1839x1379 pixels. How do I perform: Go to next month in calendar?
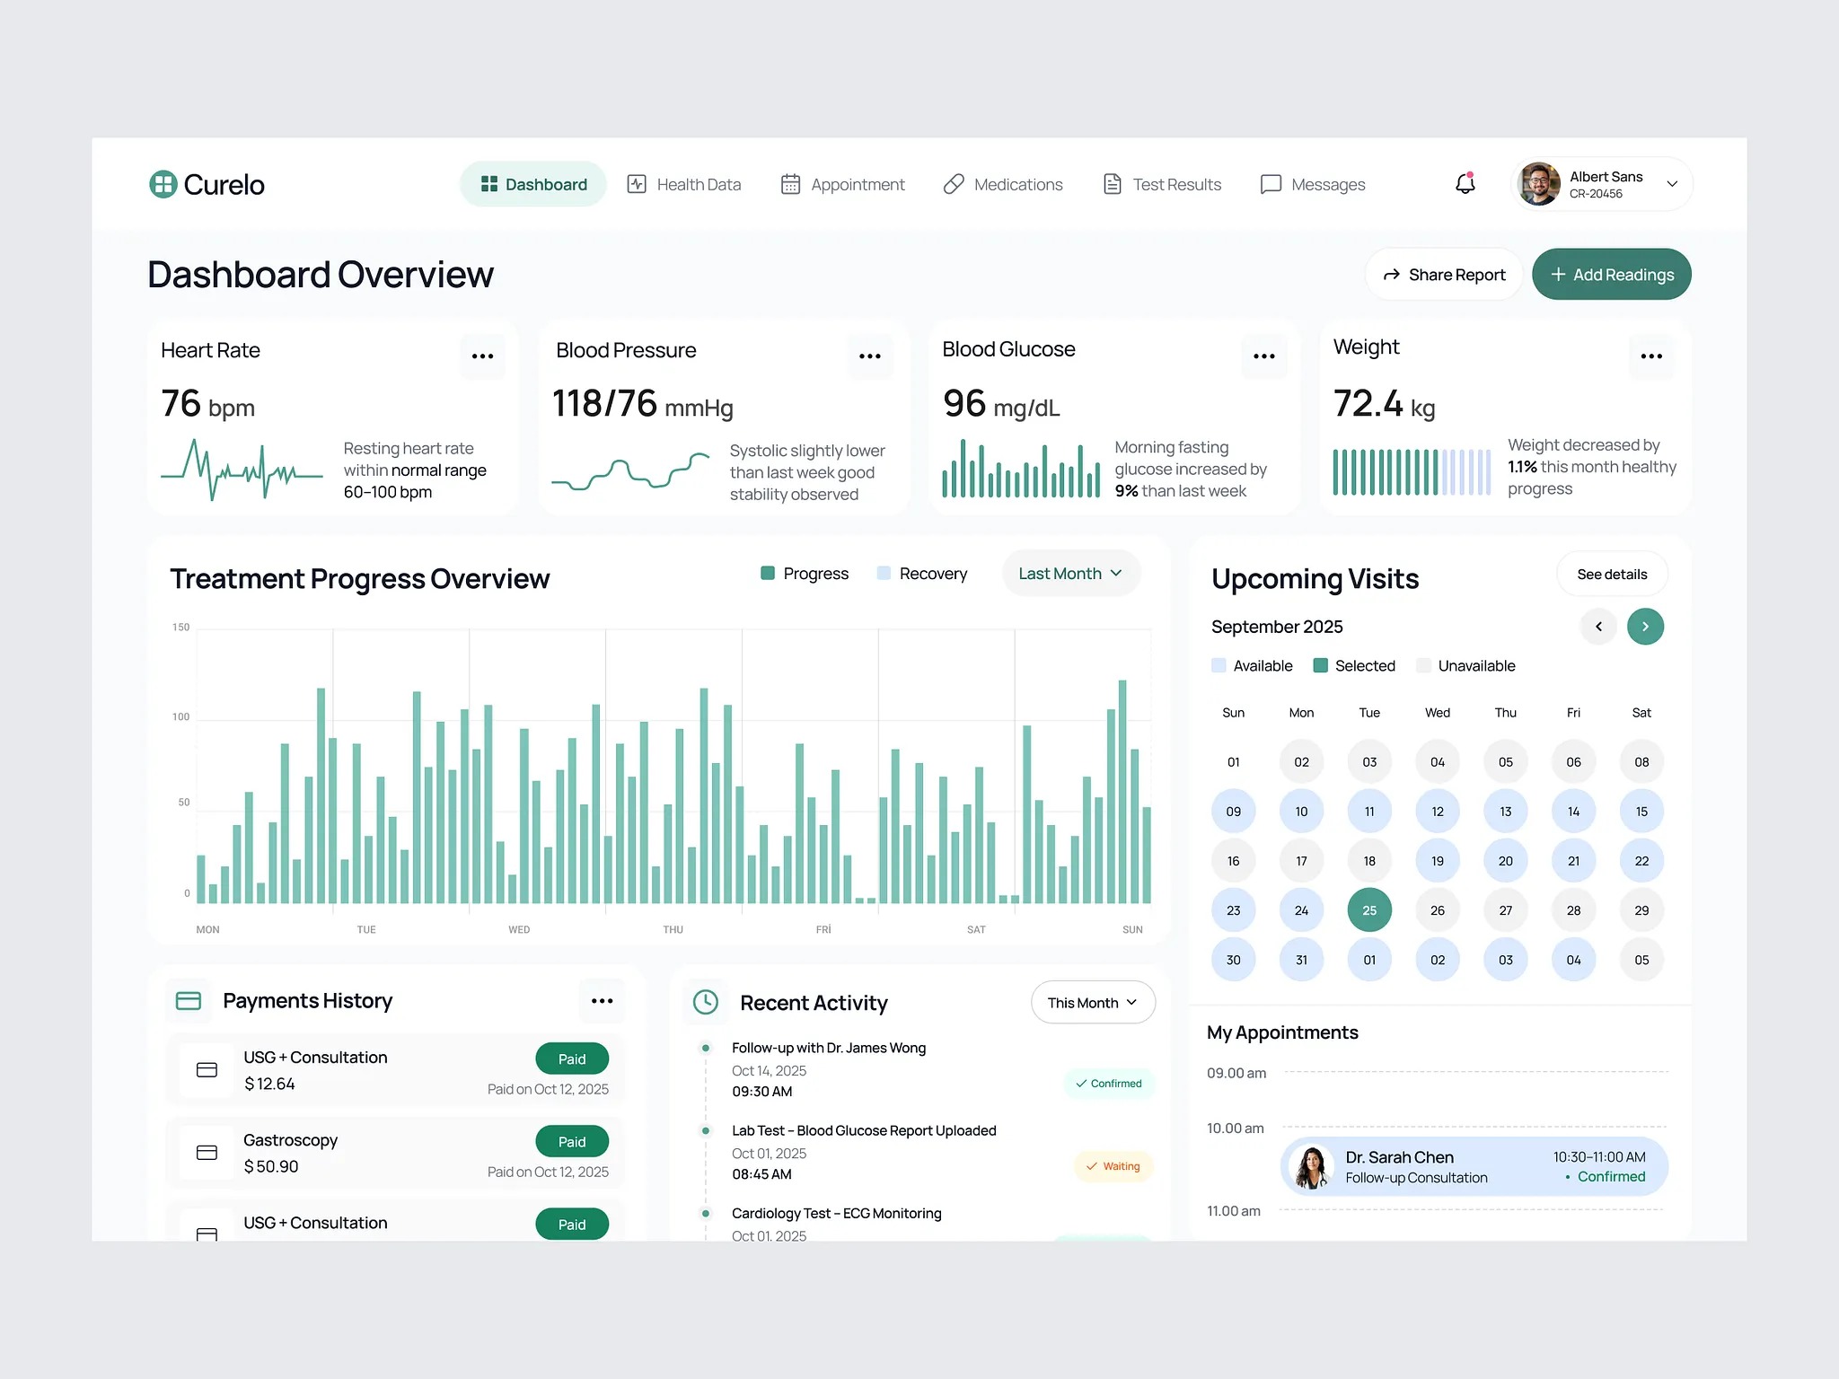click(x=1645, y=627)
